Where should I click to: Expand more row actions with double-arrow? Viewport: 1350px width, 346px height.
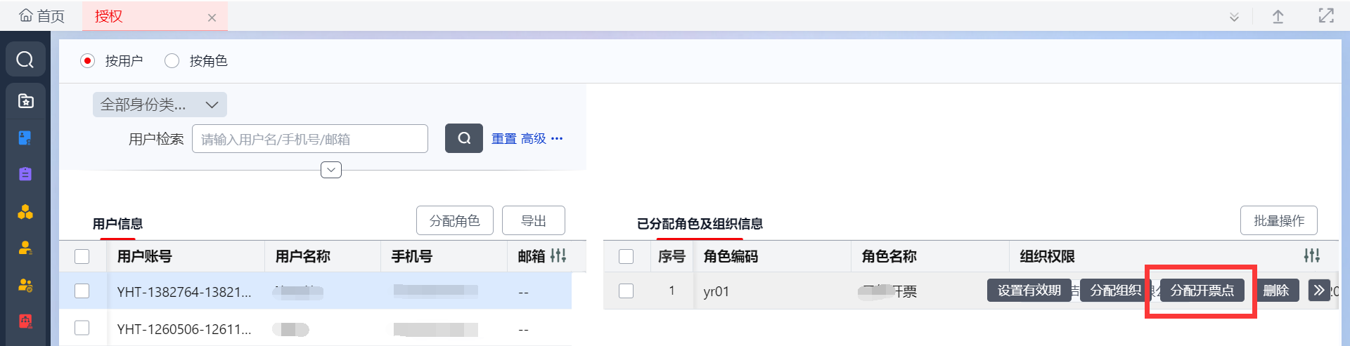(x=1318, y=290)
